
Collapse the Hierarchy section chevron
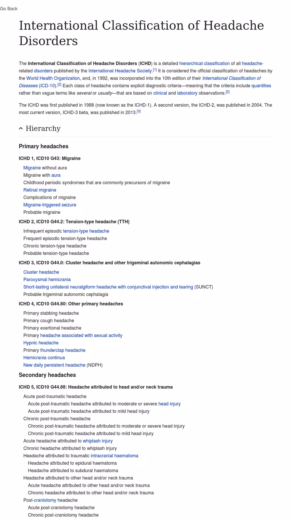pos(21,128)
